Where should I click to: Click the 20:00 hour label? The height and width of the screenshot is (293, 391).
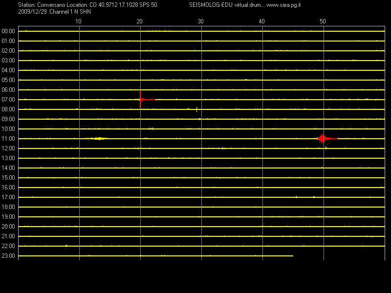(x=8, y=227)
